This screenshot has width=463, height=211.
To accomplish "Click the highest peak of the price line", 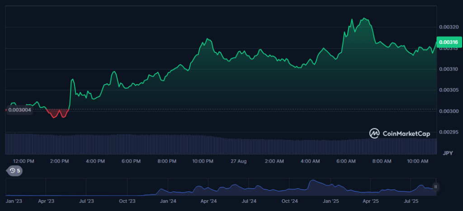I will click(364, 19).
